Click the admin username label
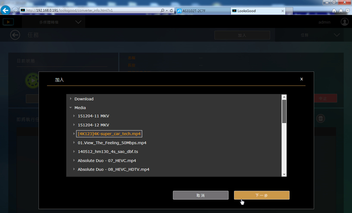The image size is (352, 213). 324,22
